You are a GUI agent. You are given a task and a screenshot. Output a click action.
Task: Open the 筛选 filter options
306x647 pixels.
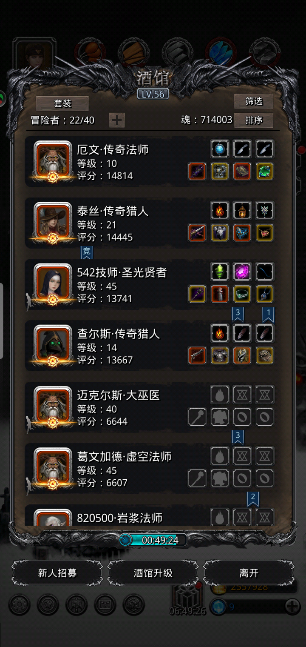pos(254,101)
